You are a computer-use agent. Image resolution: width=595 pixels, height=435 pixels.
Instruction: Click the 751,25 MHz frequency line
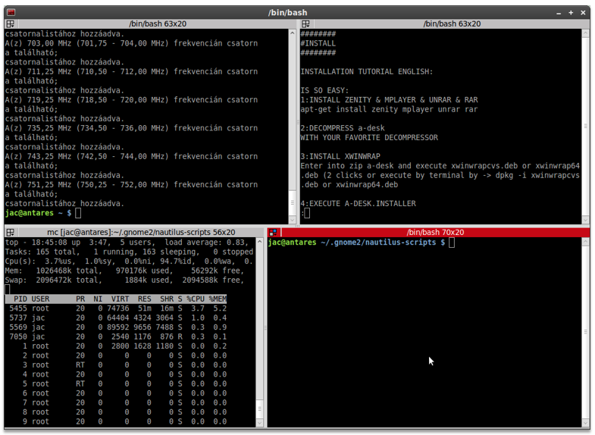coord(131,185)
